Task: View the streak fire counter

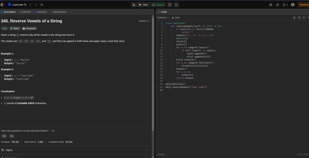Action: [x=285, y=5]
